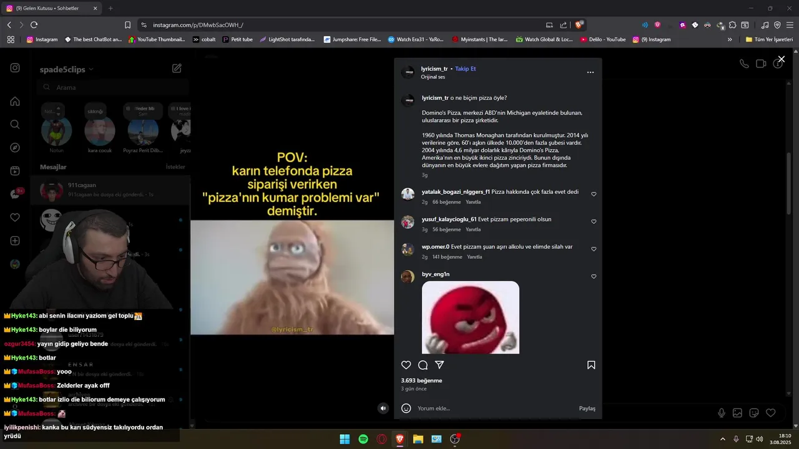Click the Instagram logo in sidebar
This screenshot has height=449, width=799.
click(15, 68)
